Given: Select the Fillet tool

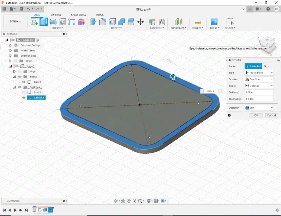Looking at the screenshot, I should (102, 22).
